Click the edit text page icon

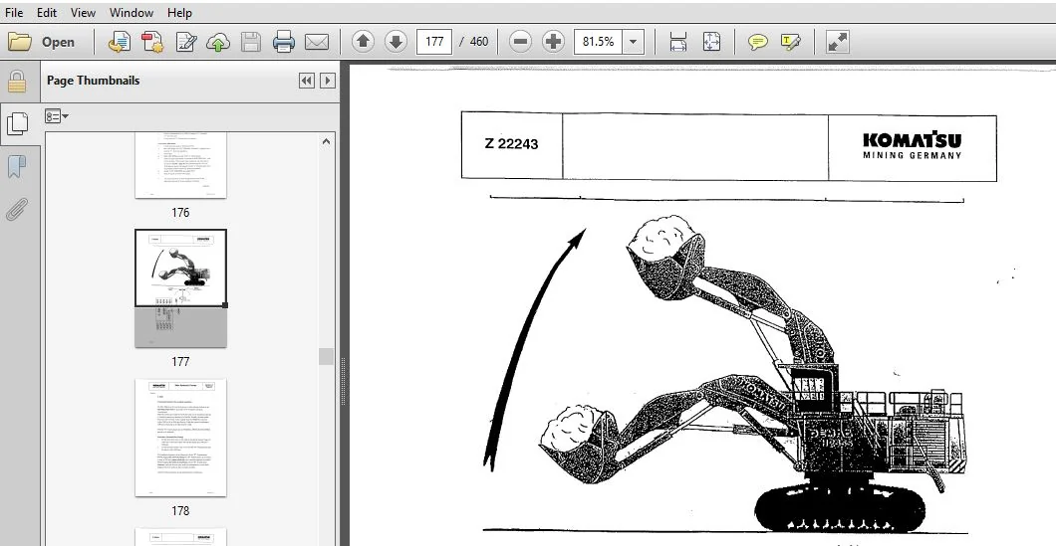(x=186, y=42)
